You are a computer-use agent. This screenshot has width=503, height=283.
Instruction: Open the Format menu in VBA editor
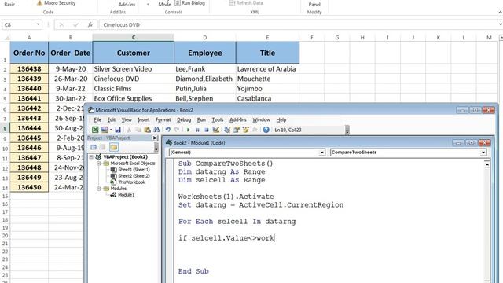163,119
